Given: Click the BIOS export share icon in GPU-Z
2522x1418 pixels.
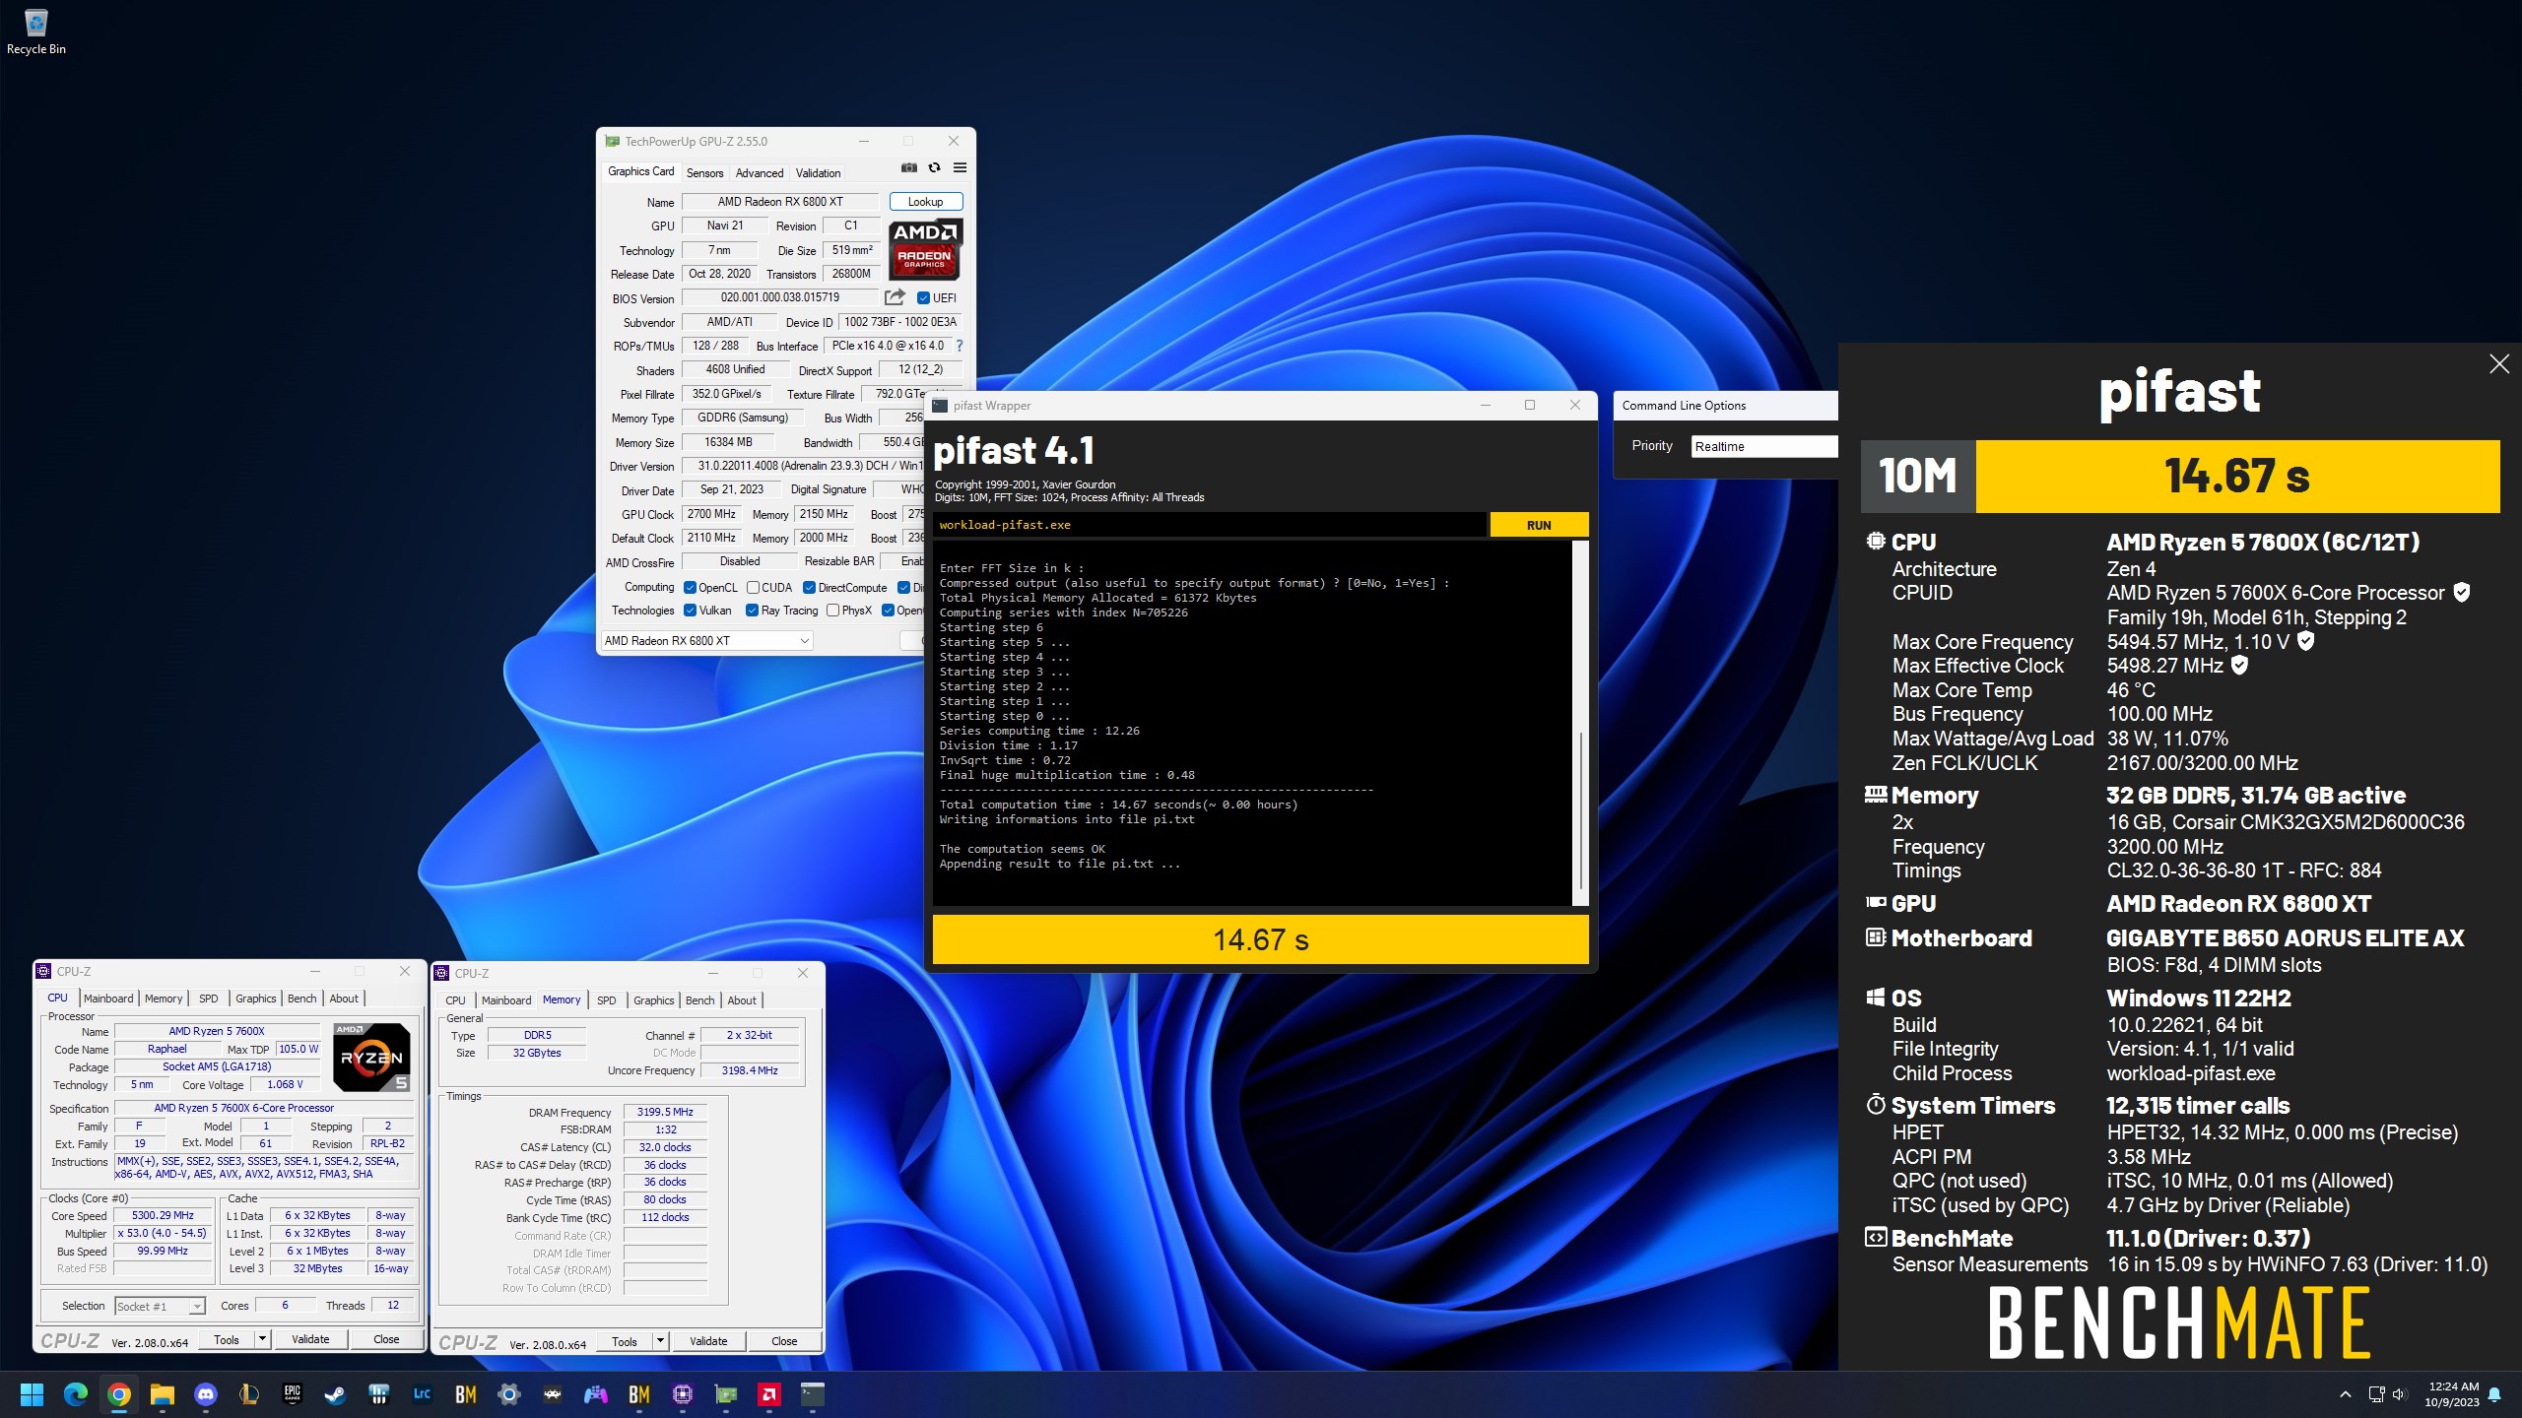Looking at the screenshot, I should 895,297.
